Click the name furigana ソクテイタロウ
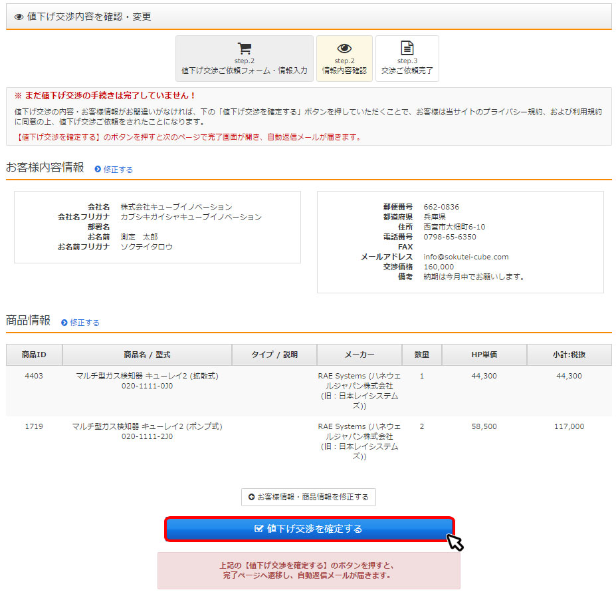This screenshot has width=616, height=594. pos(147,247)
